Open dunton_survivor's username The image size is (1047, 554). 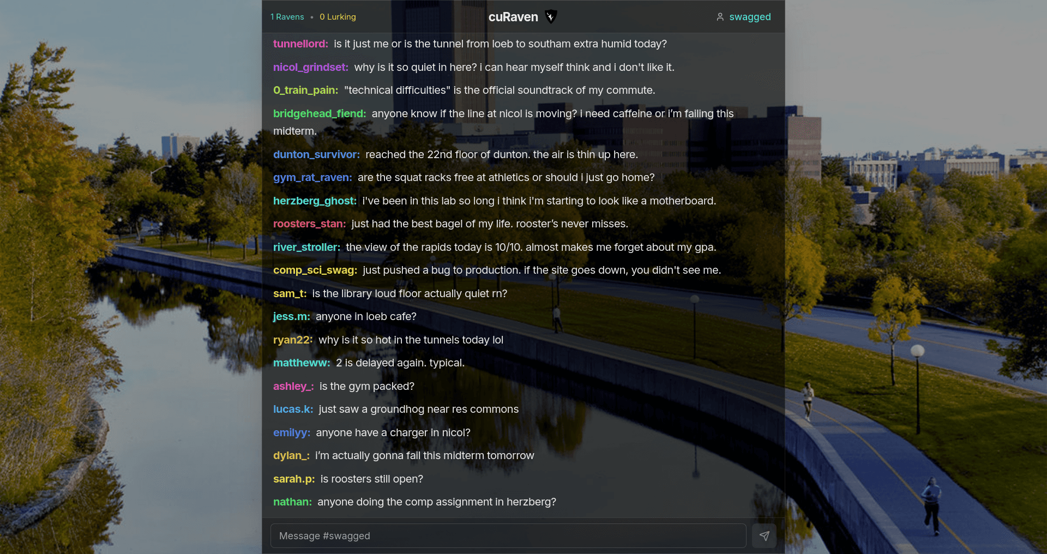(316, 155)
